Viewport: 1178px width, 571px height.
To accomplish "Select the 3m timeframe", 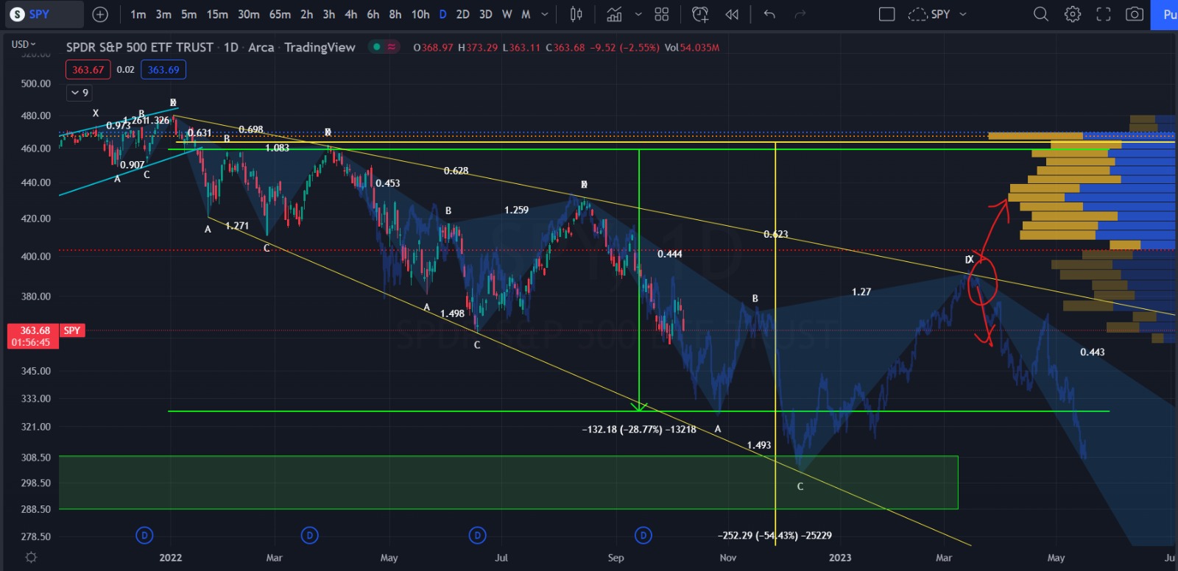I will tap(163, 14).
